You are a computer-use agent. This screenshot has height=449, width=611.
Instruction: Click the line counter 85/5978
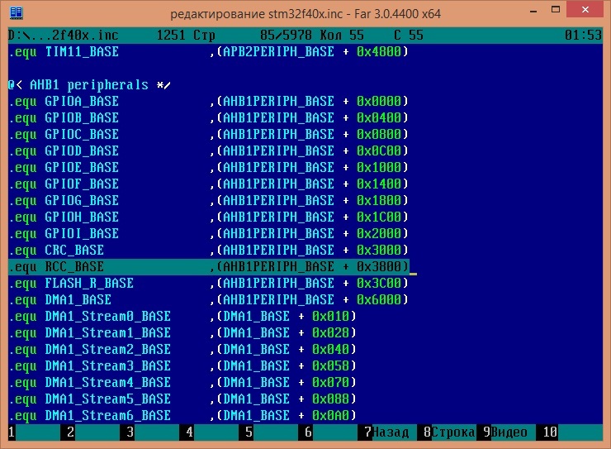tap(286, 36)
